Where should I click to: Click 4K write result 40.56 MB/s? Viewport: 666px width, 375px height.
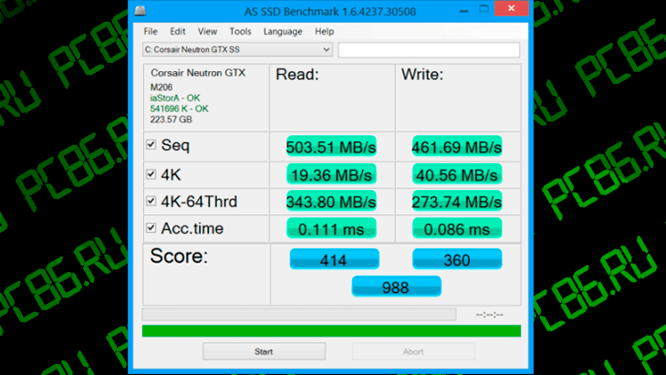[457, 174]
